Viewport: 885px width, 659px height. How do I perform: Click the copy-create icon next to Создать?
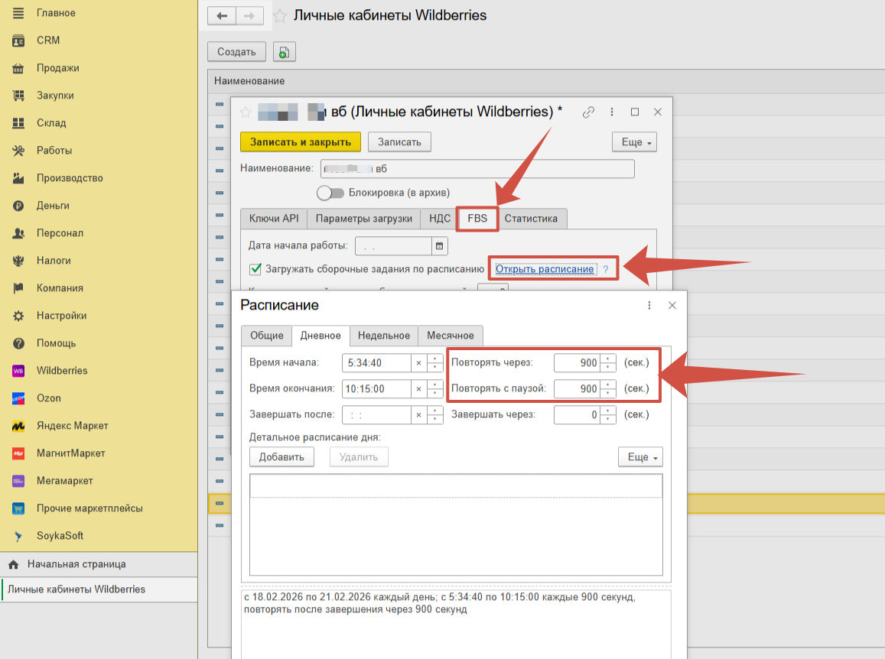(x=284, y=52)
